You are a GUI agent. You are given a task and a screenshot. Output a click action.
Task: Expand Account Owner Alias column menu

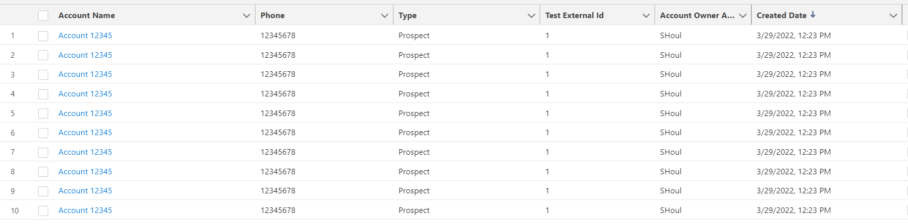(743, 16)
